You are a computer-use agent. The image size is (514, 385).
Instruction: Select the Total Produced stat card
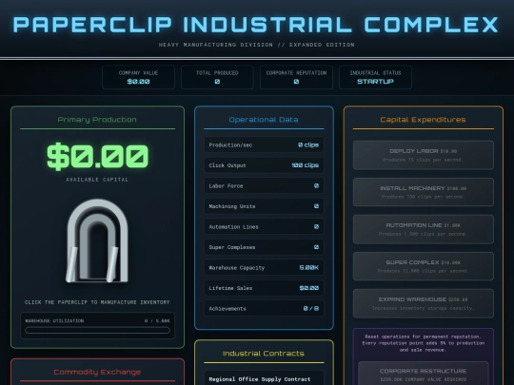pyautogui.click(x=217, y=77)
